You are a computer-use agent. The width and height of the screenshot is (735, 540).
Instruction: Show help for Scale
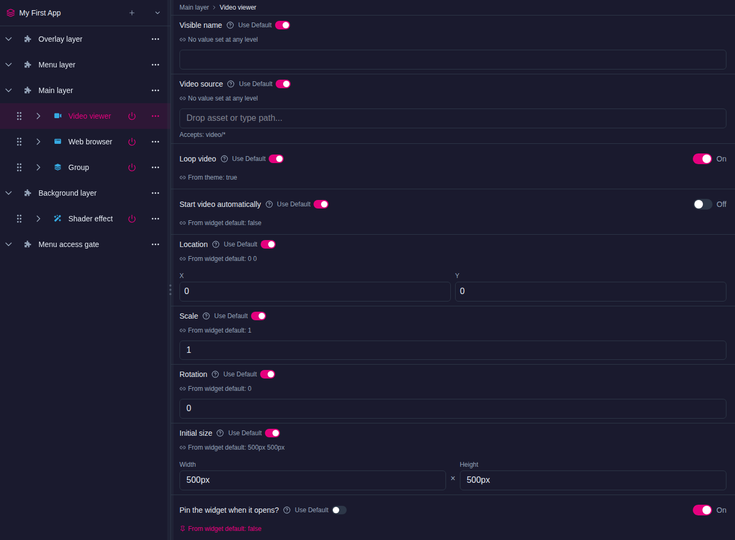[x=206, y=316]
